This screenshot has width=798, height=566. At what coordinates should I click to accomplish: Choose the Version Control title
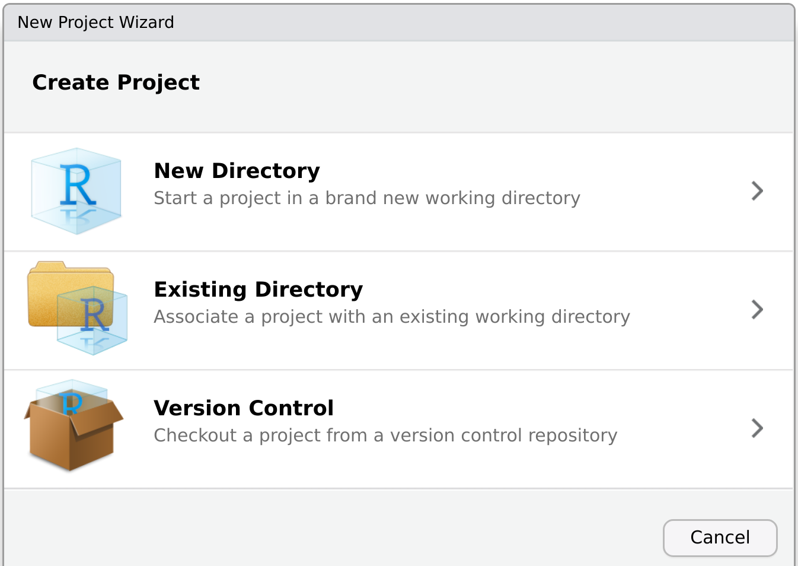point(243,408)
